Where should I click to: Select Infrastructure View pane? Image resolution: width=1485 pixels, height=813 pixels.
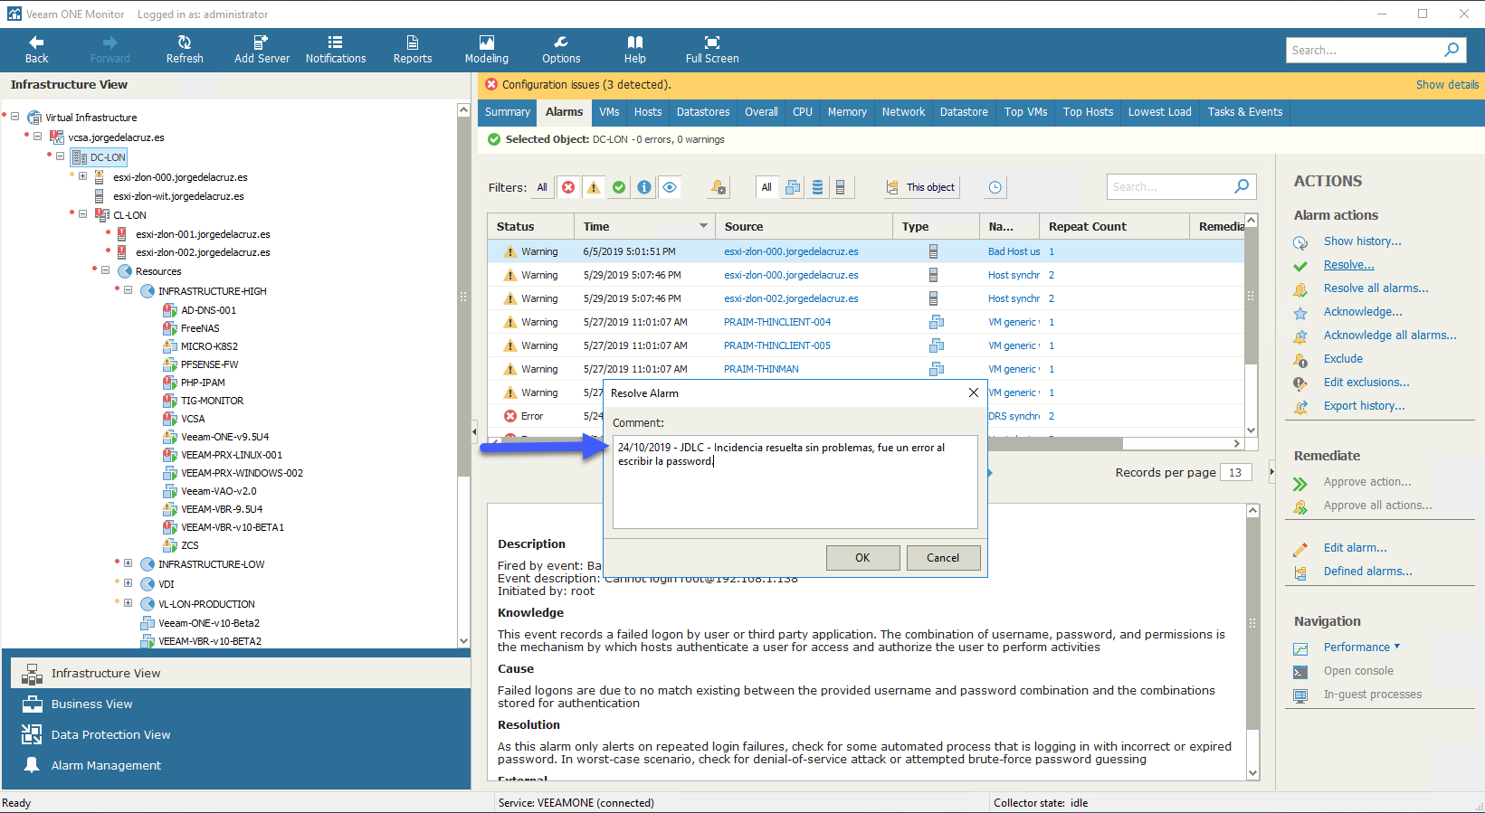(241, 673)
